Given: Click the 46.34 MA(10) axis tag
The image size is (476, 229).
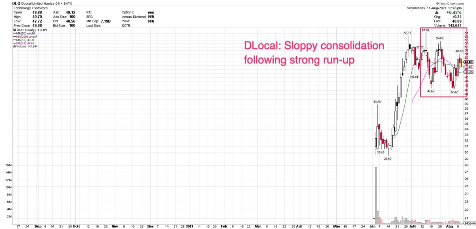Looking at the screenshot, I should coord(468,72).
